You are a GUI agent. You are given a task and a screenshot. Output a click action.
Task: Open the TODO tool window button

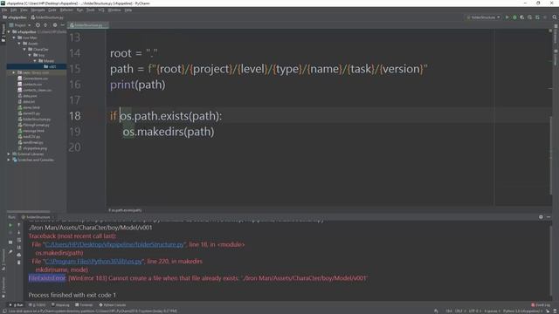tap(38, 304)
